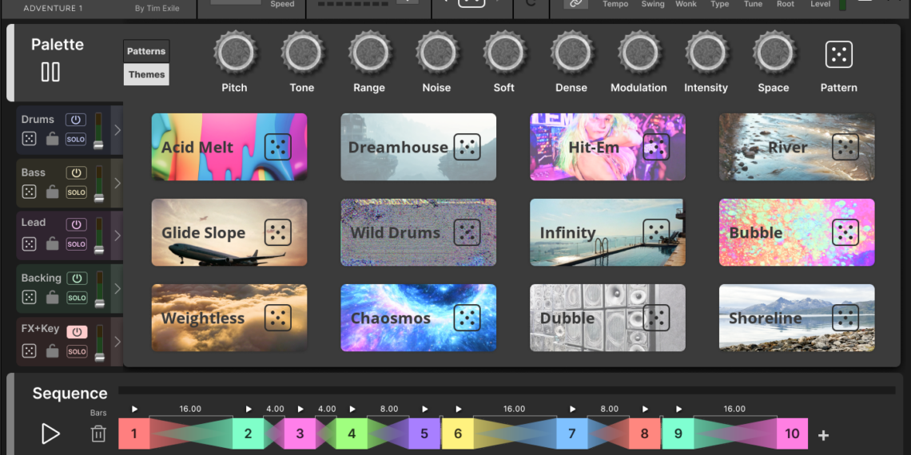
Task: Choose the Shoreline theme
Action: 765,318
